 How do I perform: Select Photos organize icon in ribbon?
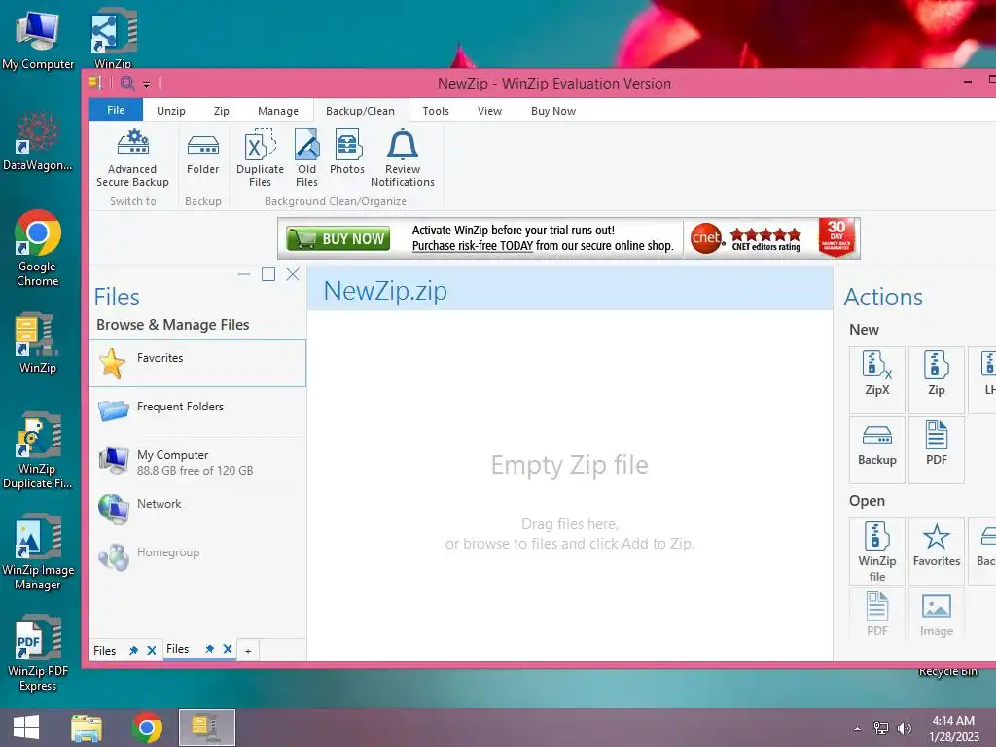[347, 153]
